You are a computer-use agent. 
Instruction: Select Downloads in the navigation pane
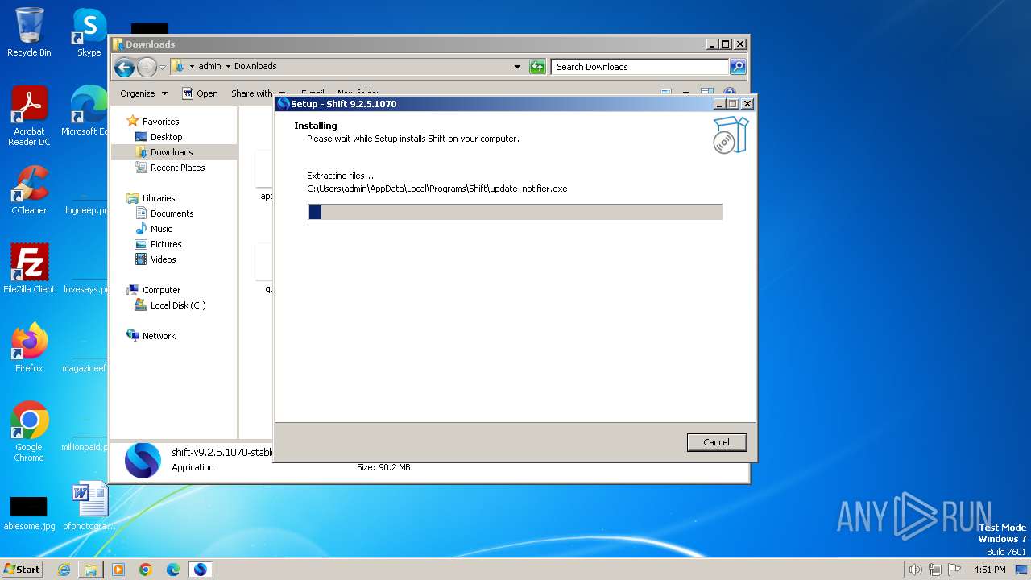[171, 152]
